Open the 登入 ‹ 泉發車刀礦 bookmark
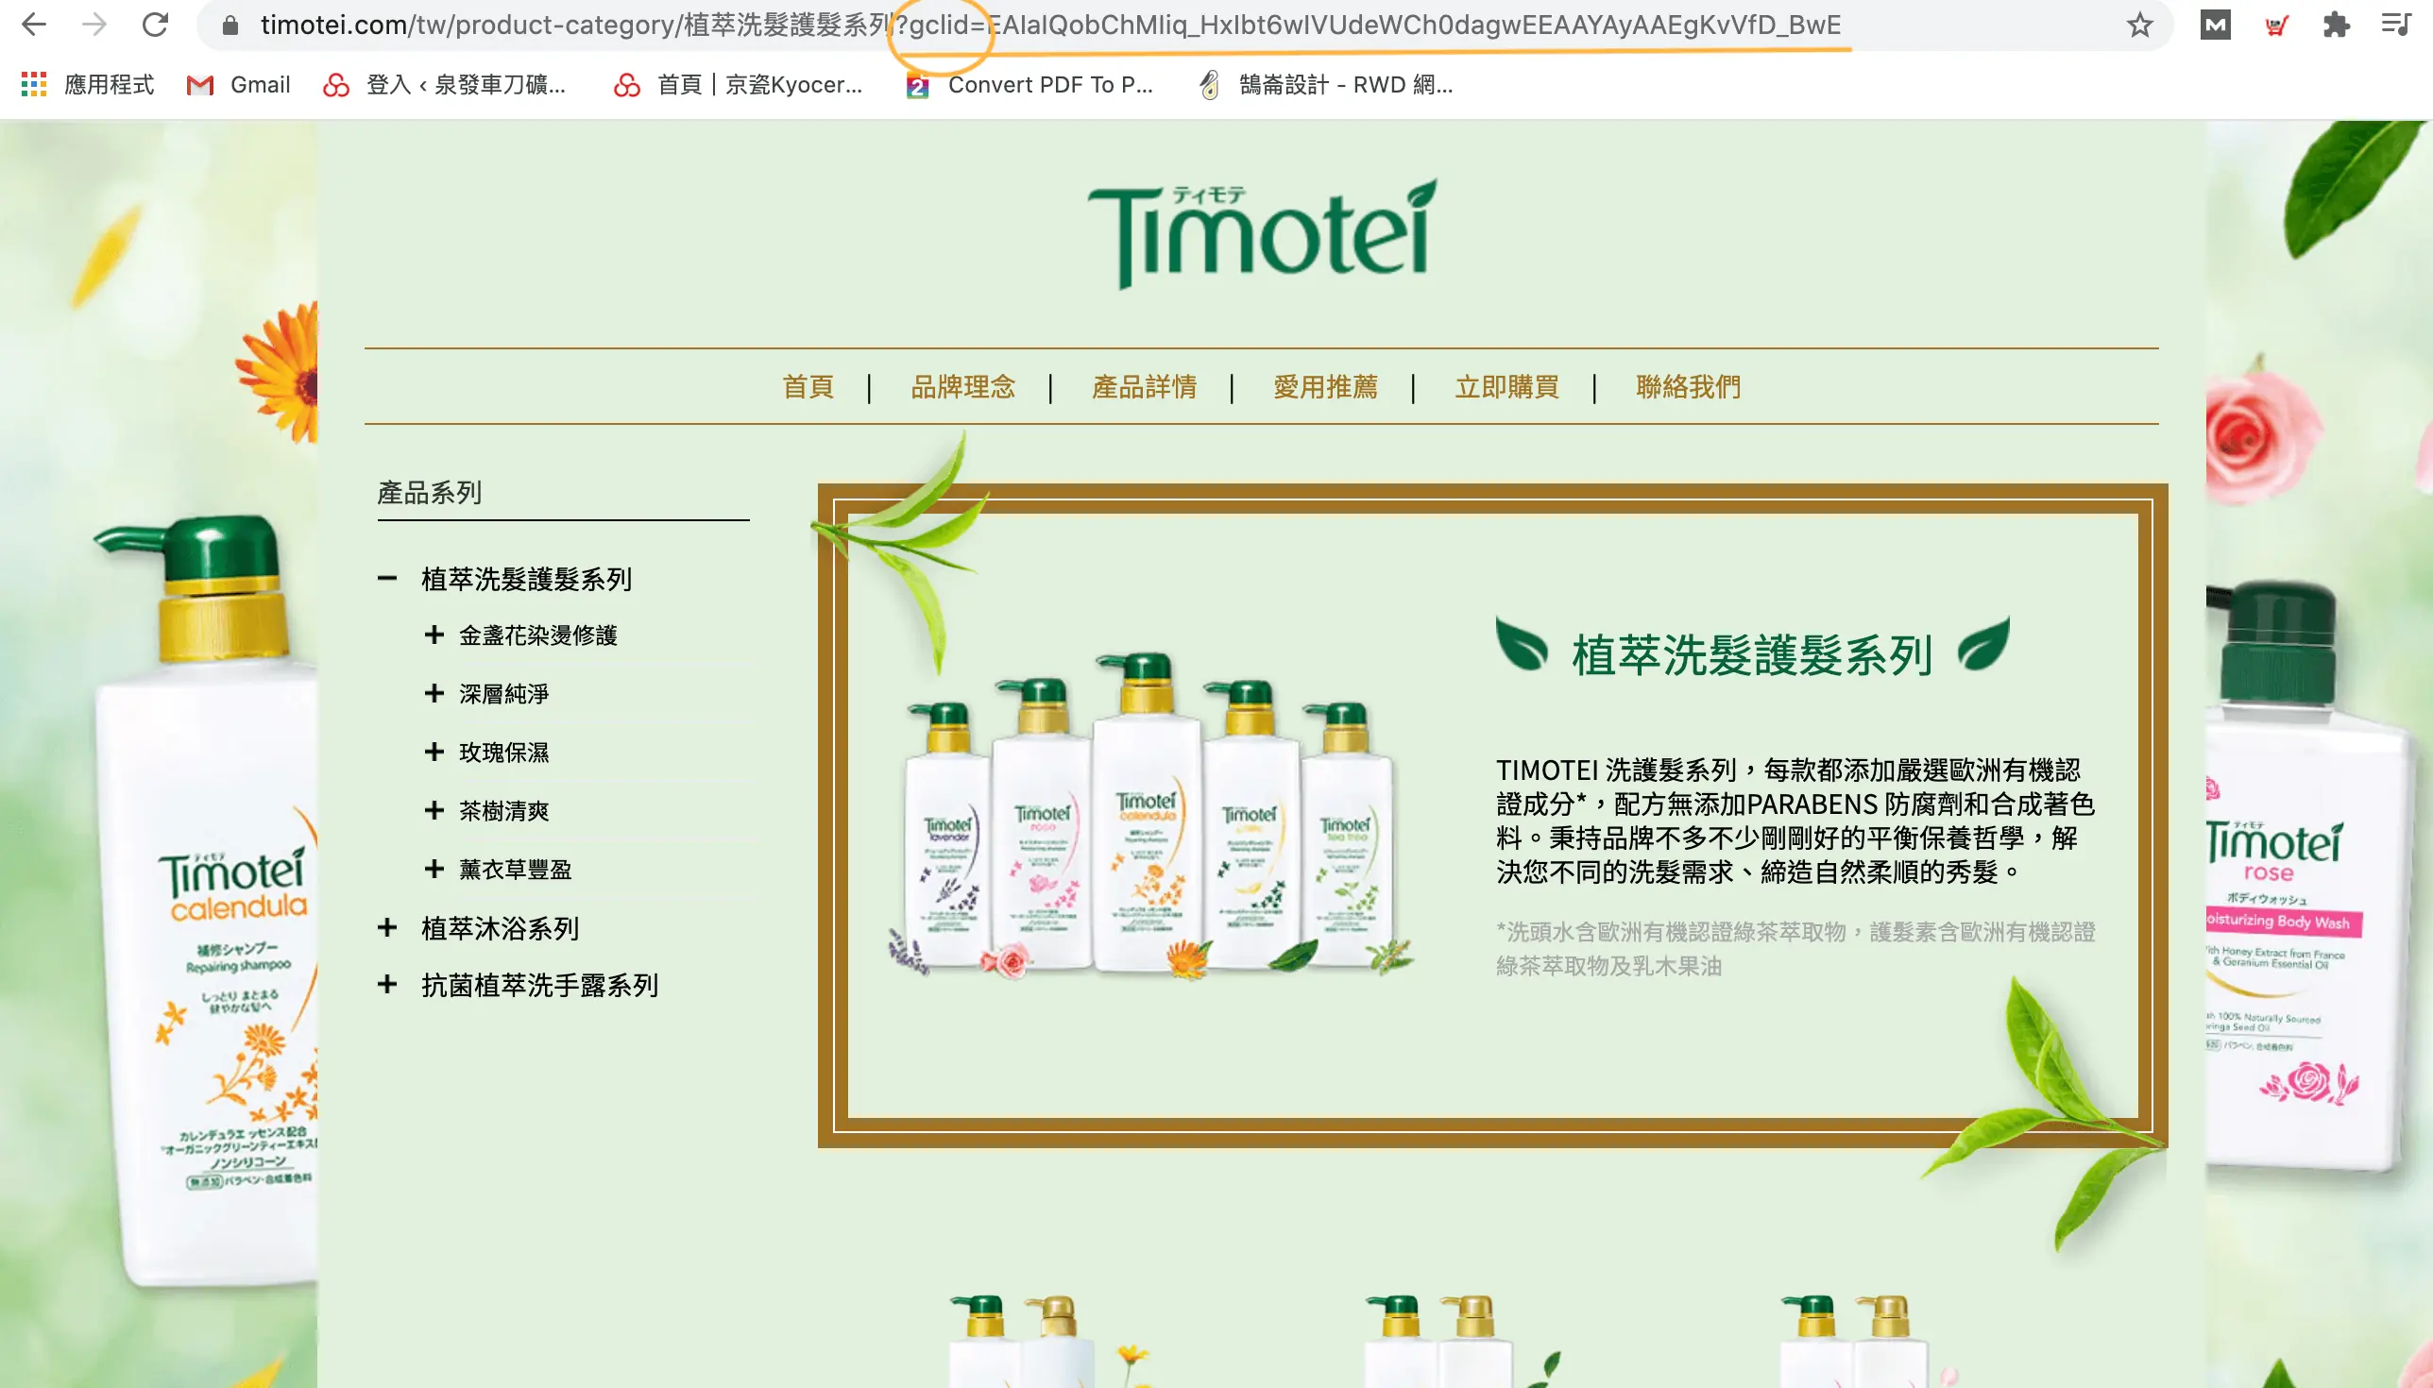The width and height of the screenshot is (2433, 1388). click(x=444, y=85)
